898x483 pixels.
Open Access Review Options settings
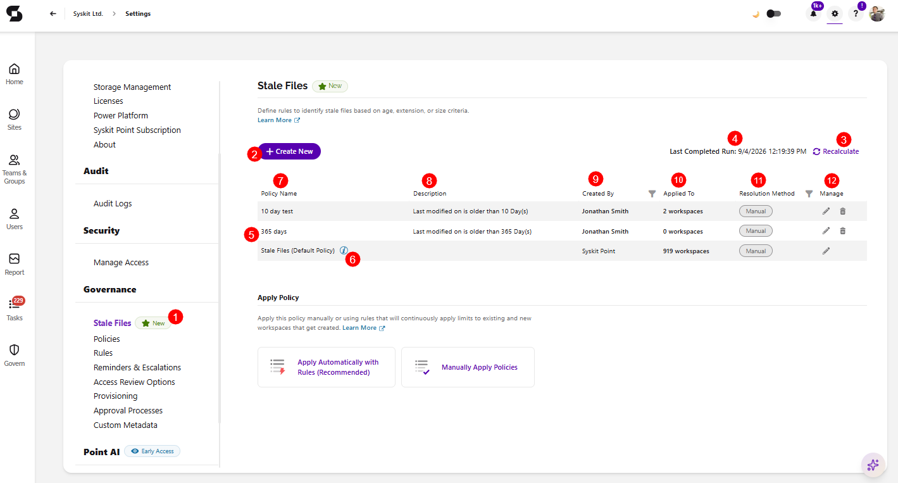click(134, 382)
